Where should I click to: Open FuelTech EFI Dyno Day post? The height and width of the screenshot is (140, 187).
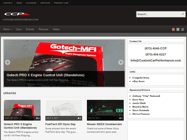60,124
